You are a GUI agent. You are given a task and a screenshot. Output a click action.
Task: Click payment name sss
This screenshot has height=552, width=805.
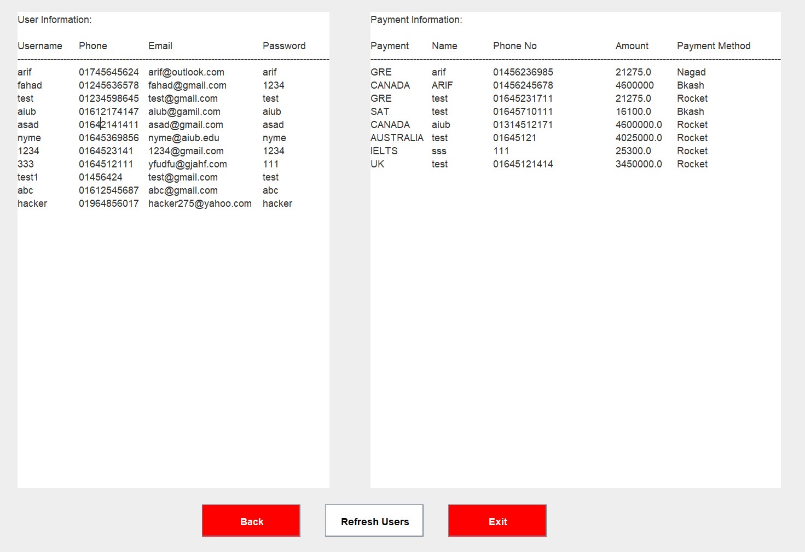click(439, 151)
